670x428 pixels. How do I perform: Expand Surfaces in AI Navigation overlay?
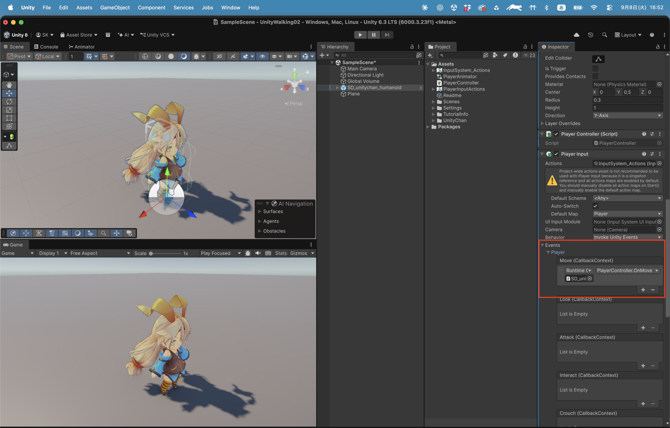click(259, 211)
